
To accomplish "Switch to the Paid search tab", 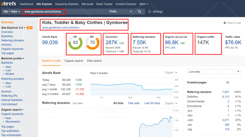I will click(x=94, y=61).
